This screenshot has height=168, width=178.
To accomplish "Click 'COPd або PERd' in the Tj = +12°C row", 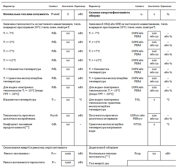I will point(137,62).
